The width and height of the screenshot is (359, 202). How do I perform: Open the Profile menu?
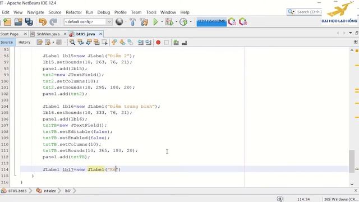121,12
